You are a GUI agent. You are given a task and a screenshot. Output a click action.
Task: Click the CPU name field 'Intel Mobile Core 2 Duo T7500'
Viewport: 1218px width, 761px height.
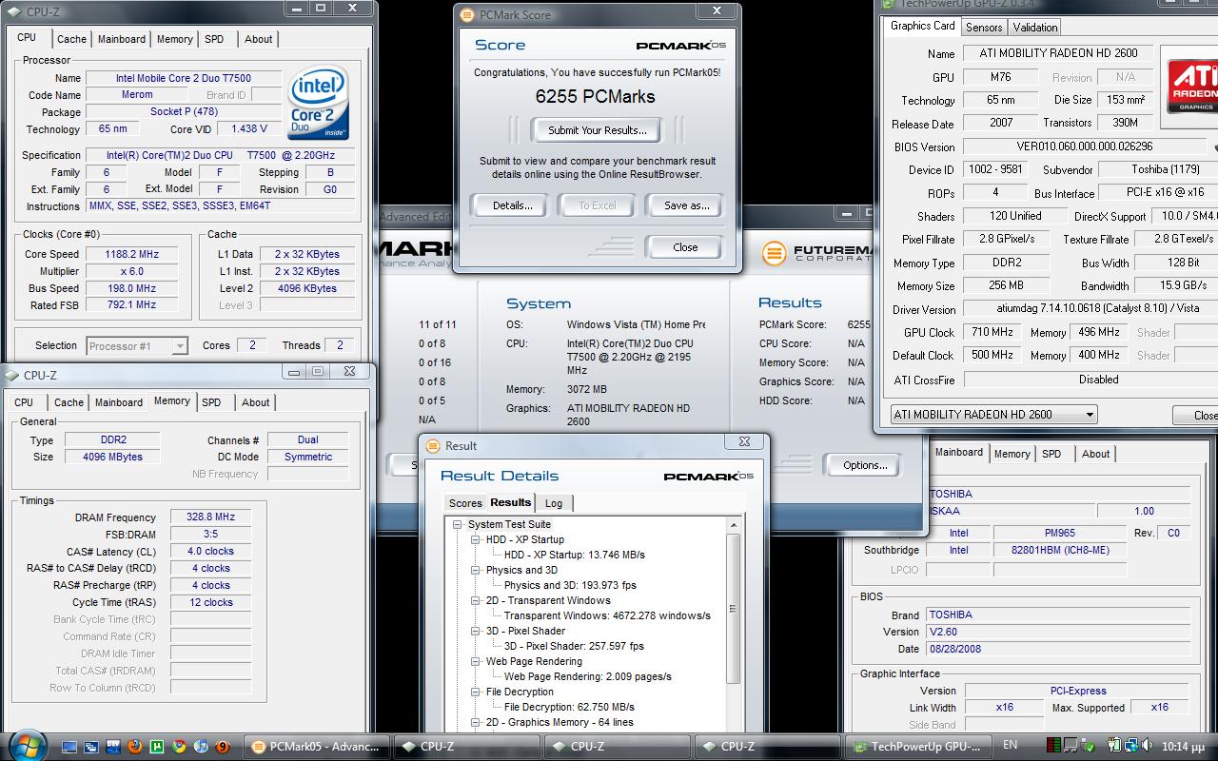pos(184,78)
